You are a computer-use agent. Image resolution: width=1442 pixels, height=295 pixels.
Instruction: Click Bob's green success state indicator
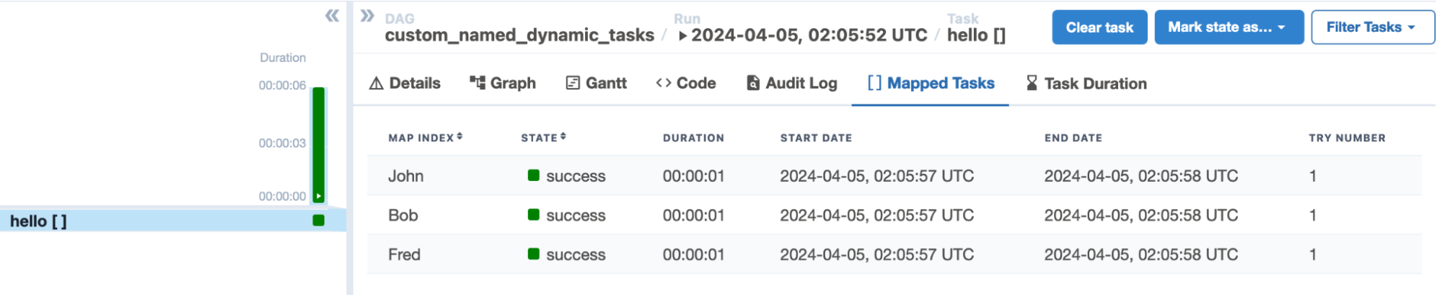534,215
